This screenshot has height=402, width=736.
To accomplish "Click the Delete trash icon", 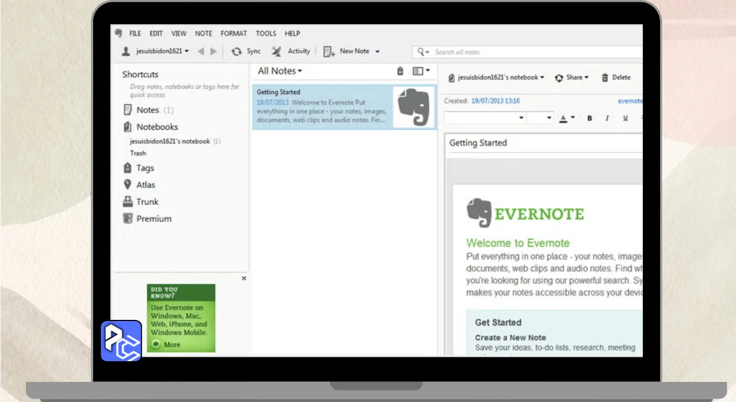I will (605, 78).
